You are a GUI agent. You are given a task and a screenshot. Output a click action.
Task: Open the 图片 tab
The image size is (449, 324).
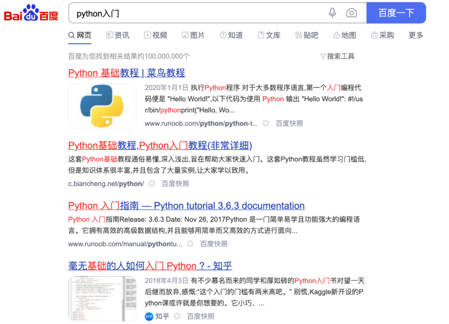pyautogui.click(x=193, y=35)
